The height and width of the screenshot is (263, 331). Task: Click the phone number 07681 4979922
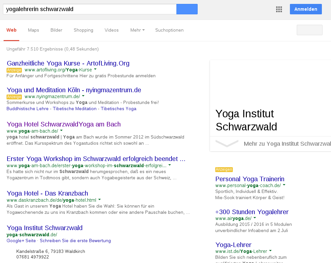click(33, 257)
